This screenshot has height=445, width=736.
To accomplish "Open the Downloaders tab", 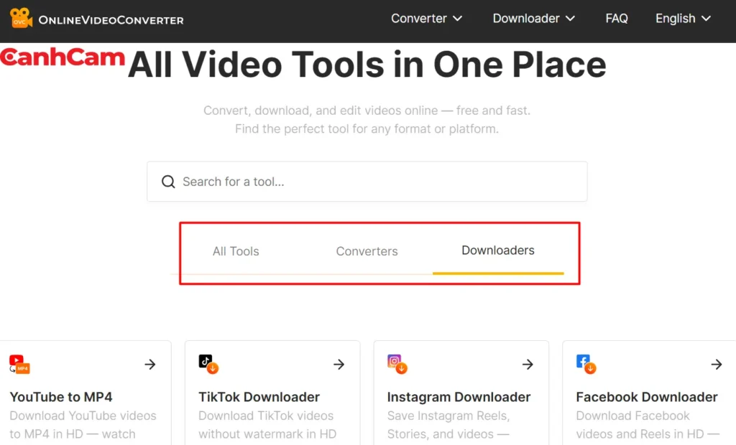I will pos(497,250).
